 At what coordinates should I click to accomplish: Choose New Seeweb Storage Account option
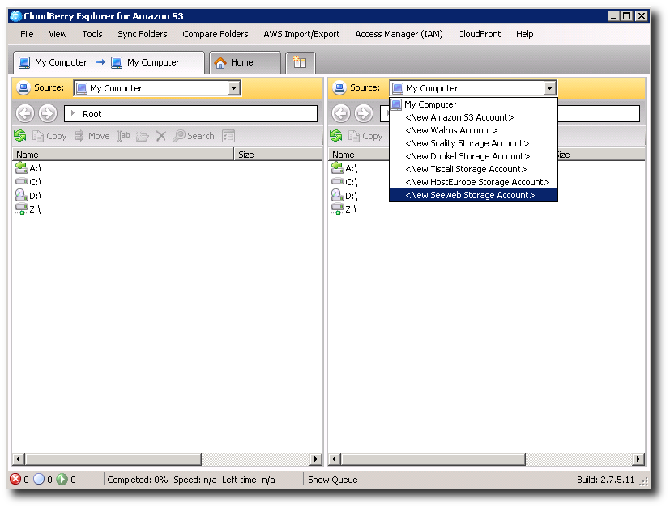(473, 195)
